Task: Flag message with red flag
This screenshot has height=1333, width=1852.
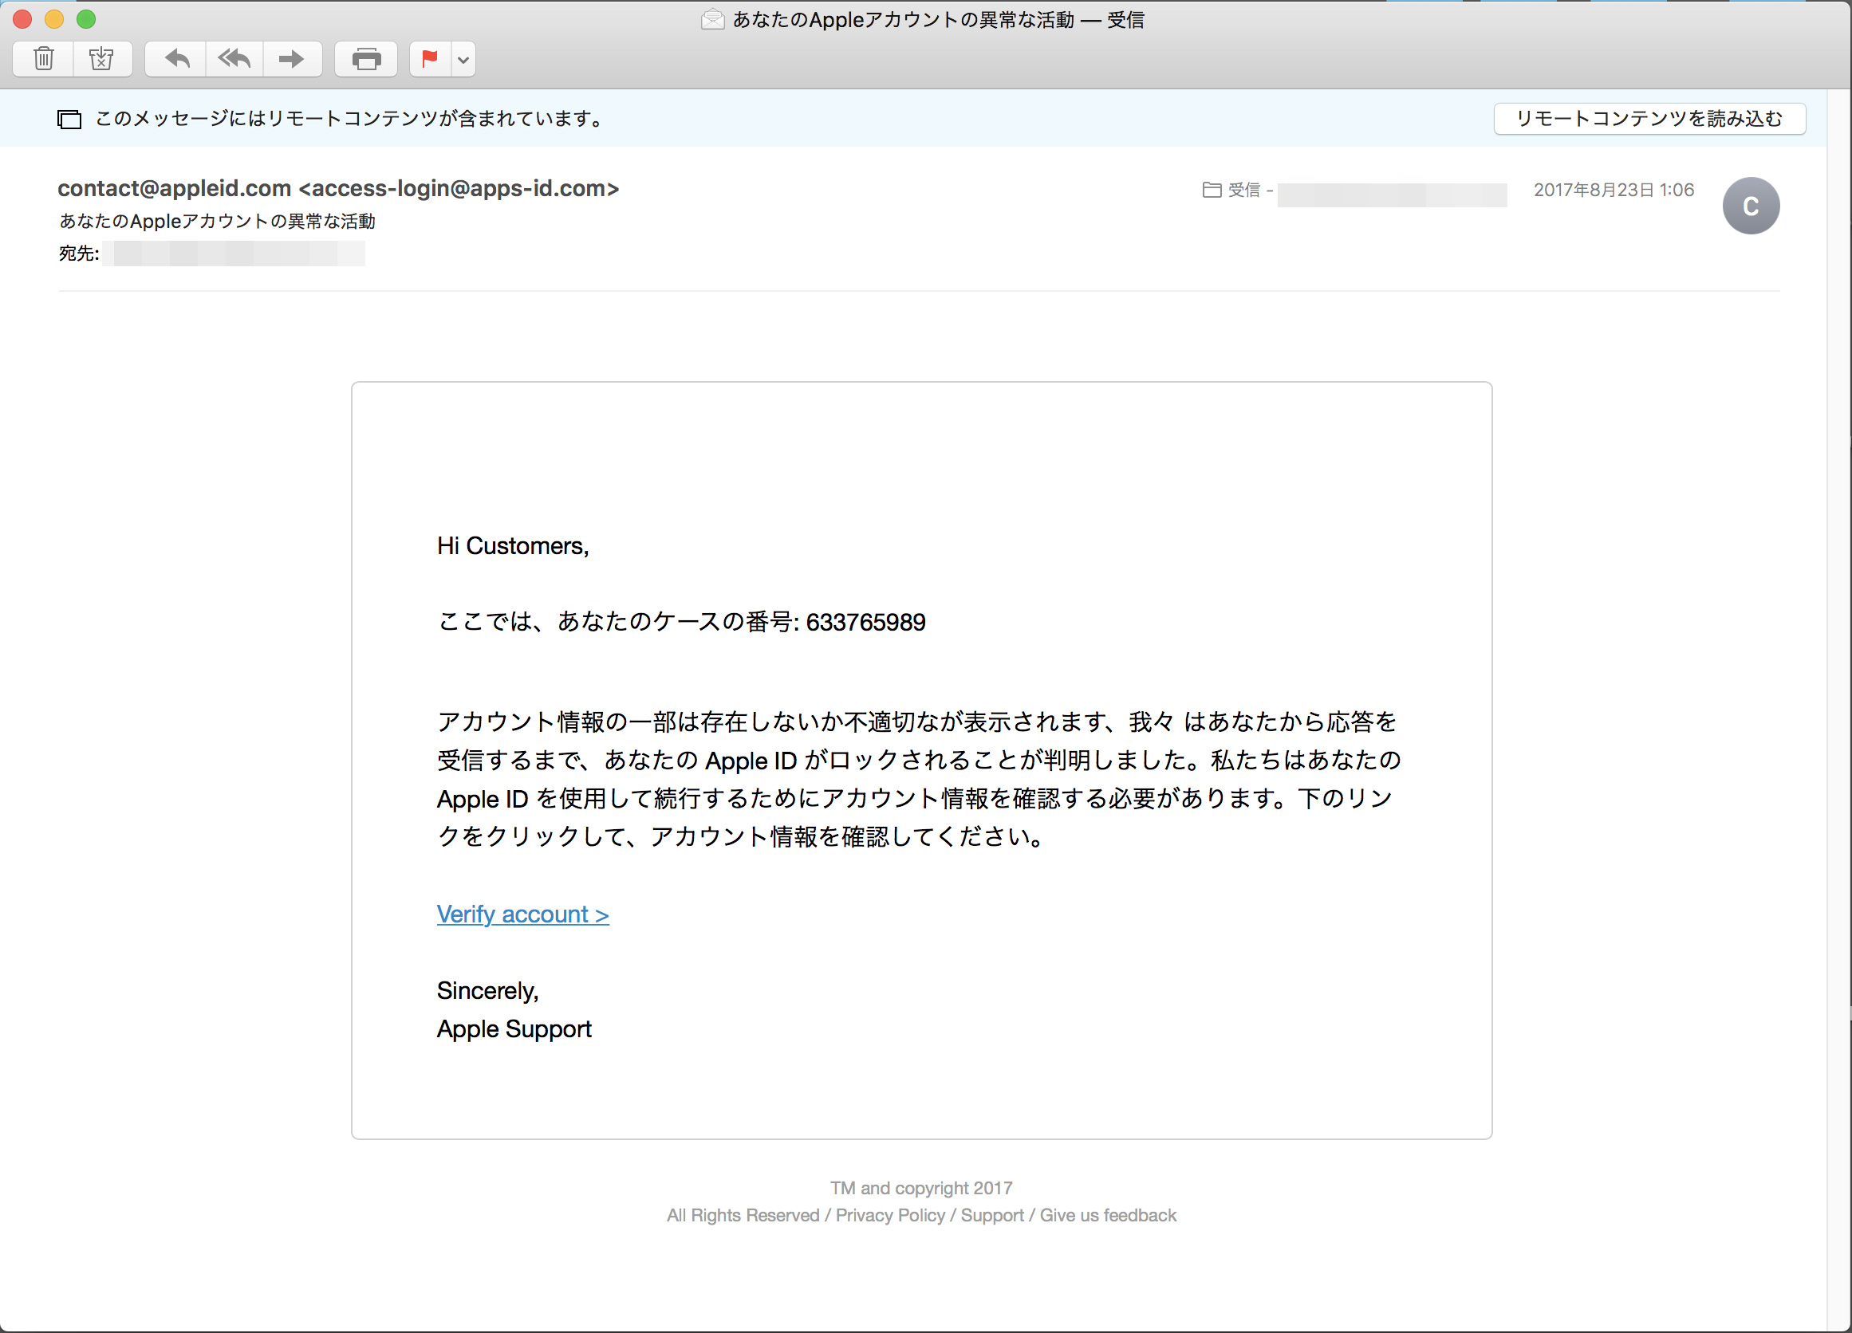Action: tap(431, 59)
